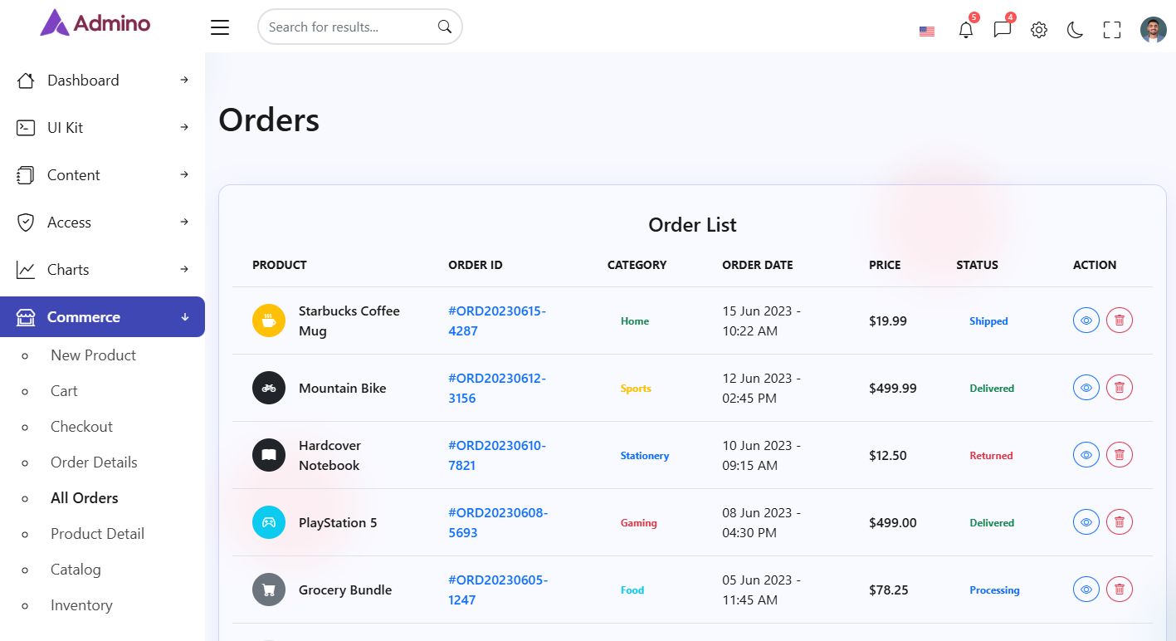View the PlayStation 5 order via its eye icon
Viewport: 1176px width, 641px height.
point(1086,522)
